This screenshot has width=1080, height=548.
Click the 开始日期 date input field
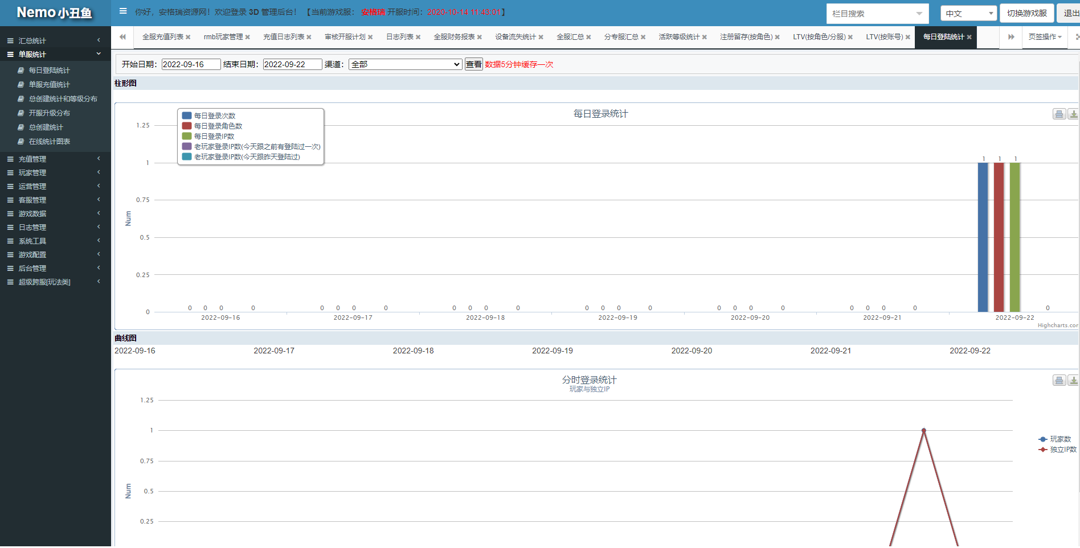(x=191, y=64)
